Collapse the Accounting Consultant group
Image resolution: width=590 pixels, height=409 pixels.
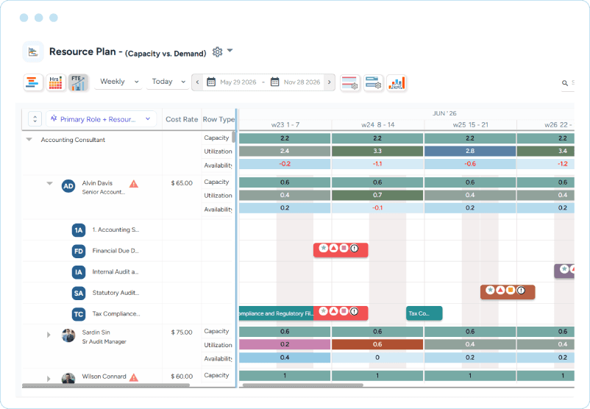click(29, 140)
